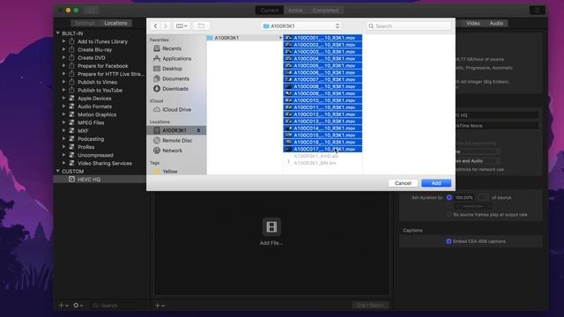Click the Add File film icon
This screenshot has height=317, width=564.
pyautogui.click(x=271, y=227)
